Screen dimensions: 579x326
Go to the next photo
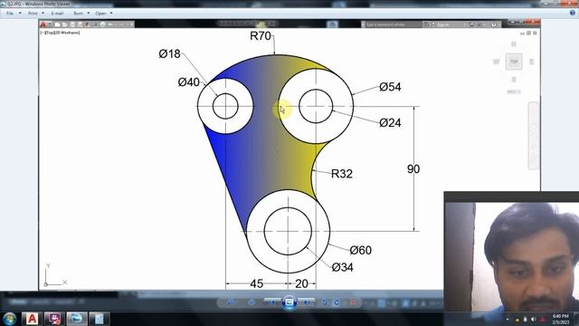pyautogui.click(x=307, y=302)
